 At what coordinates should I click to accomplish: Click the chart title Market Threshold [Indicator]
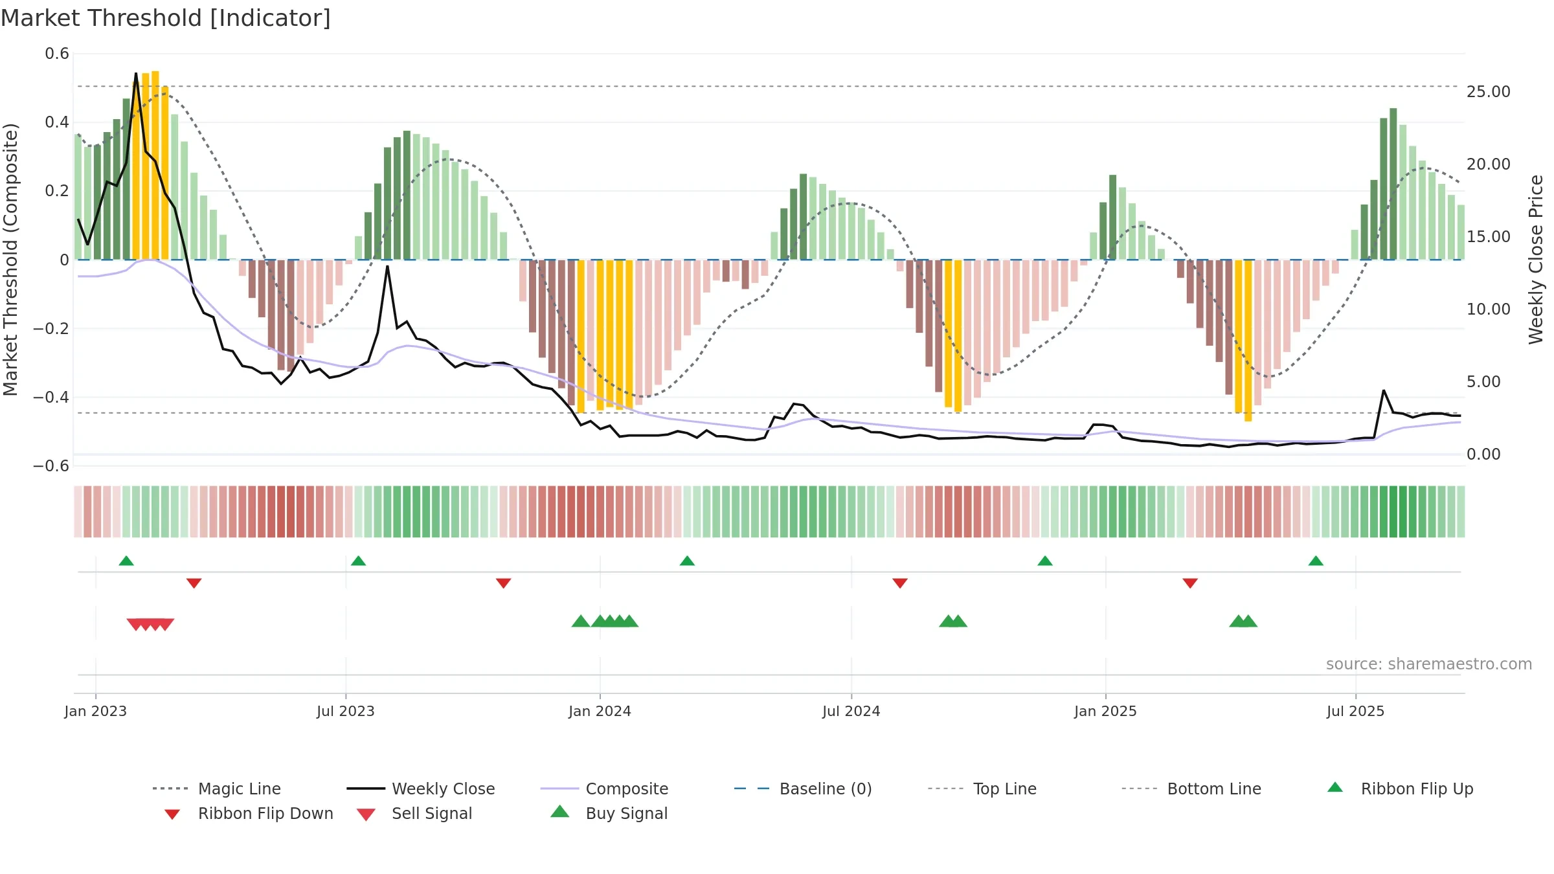pyautogui.click(x=166, y=18)
